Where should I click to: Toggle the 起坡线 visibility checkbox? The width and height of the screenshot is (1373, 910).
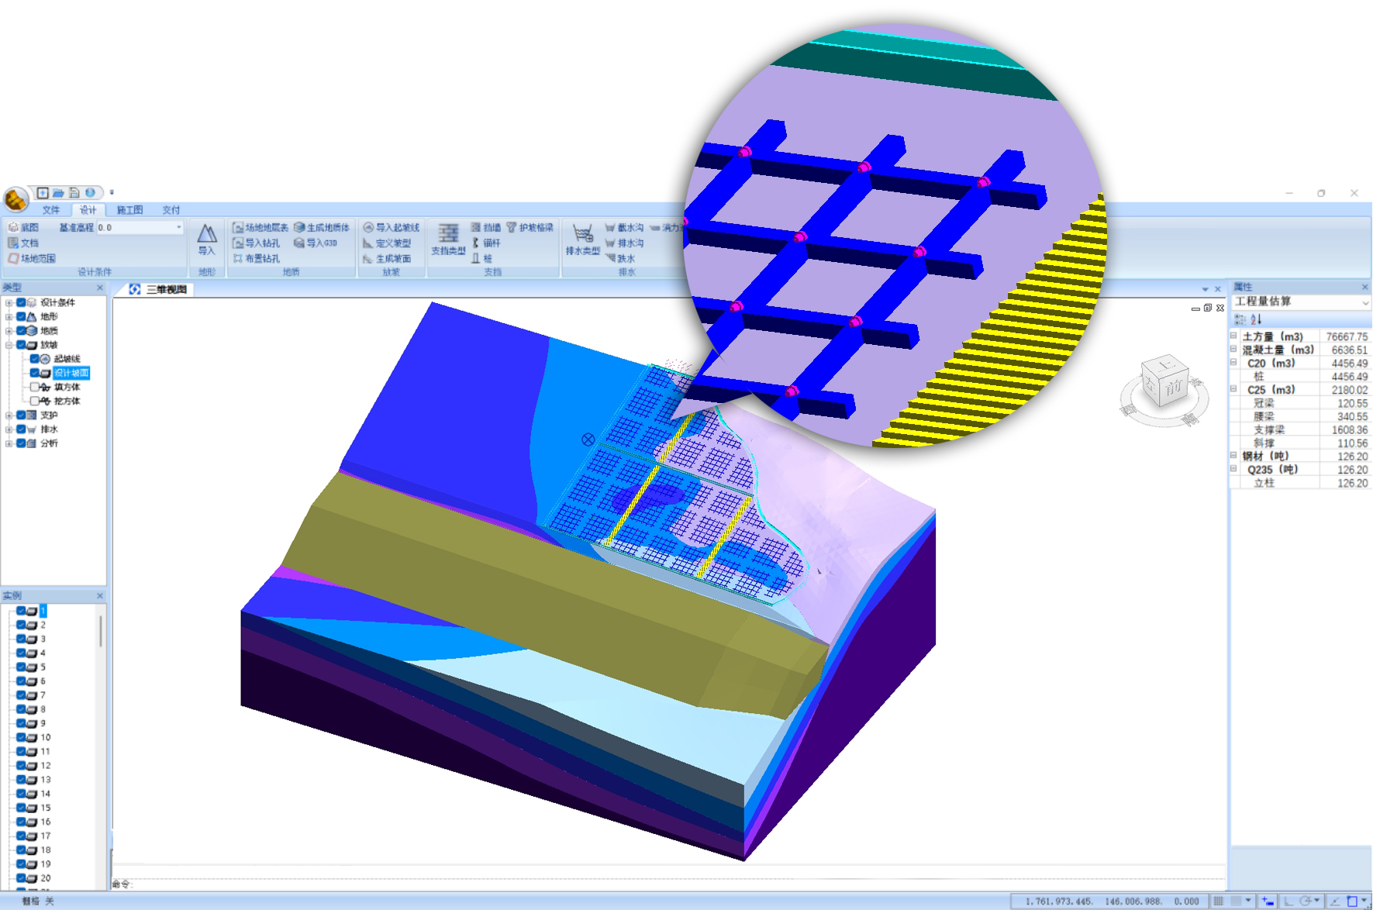(35, 359)
